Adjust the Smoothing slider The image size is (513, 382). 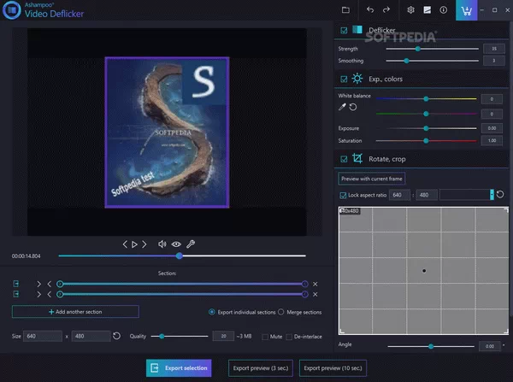pos(406,61)
